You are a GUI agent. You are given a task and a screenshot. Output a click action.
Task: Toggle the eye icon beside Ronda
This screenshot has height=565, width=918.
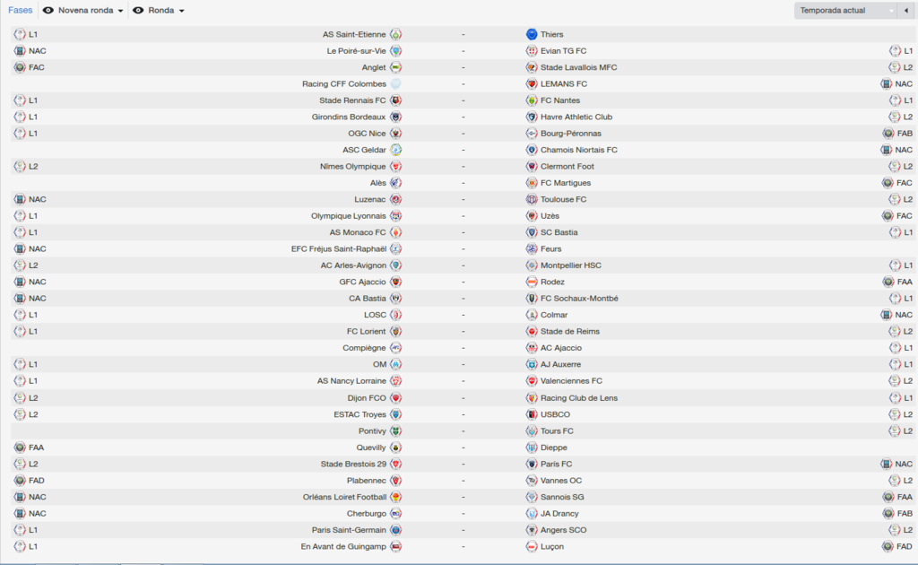click(138, 11)
